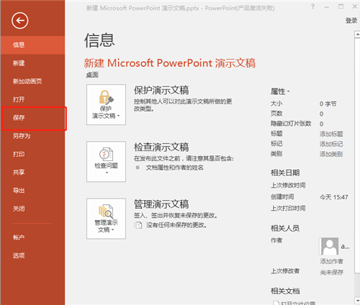Screen dimensions: 360x305
Task: Click the scrollbar down arrow
Action: pyautogui.click(x=357, y=301)
